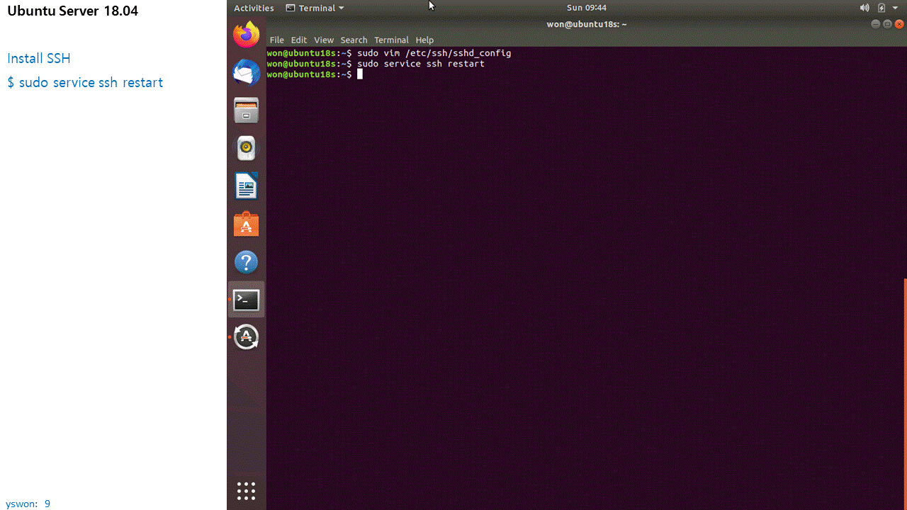Open the Edit menu
Image resolution: width=907 pixels, height=510 pixels.
coord(299,40)
